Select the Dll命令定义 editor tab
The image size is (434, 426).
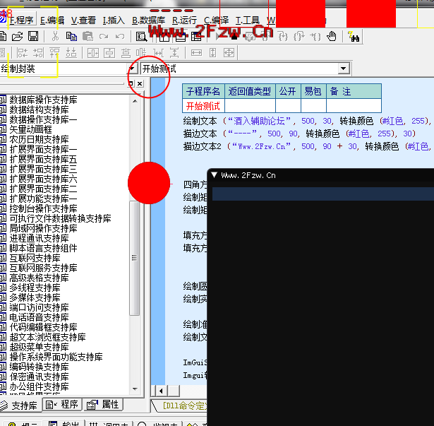[x=184, y=406]
